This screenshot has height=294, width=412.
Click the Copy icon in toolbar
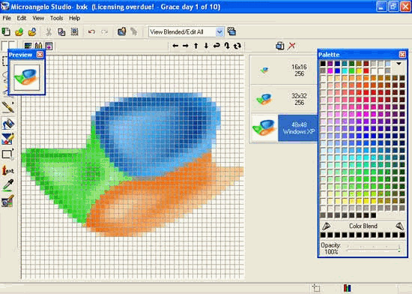[x=61, y=31]
